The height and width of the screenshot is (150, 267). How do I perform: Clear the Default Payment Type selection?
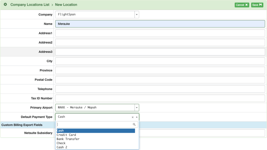coord(132,117)
